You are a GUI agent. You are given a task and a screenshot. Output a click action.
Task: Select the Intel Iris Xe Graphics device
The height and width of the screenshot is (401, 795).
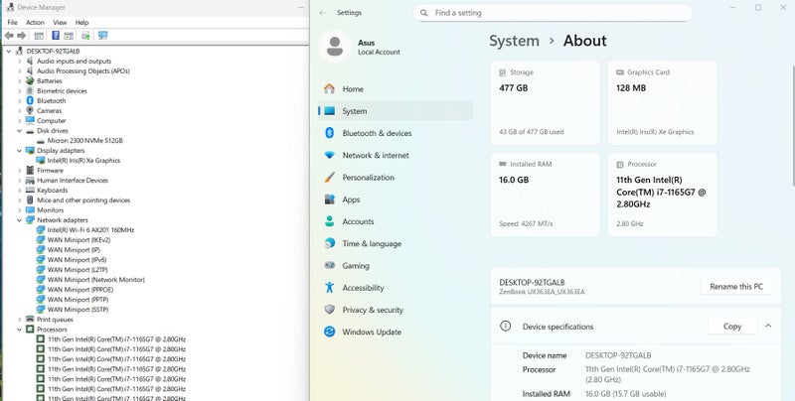83,160
